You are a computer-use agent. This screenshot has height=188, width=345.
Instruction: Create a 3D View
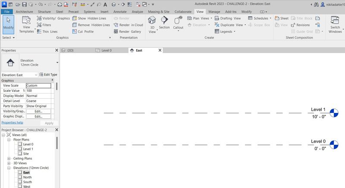point(152,25)
